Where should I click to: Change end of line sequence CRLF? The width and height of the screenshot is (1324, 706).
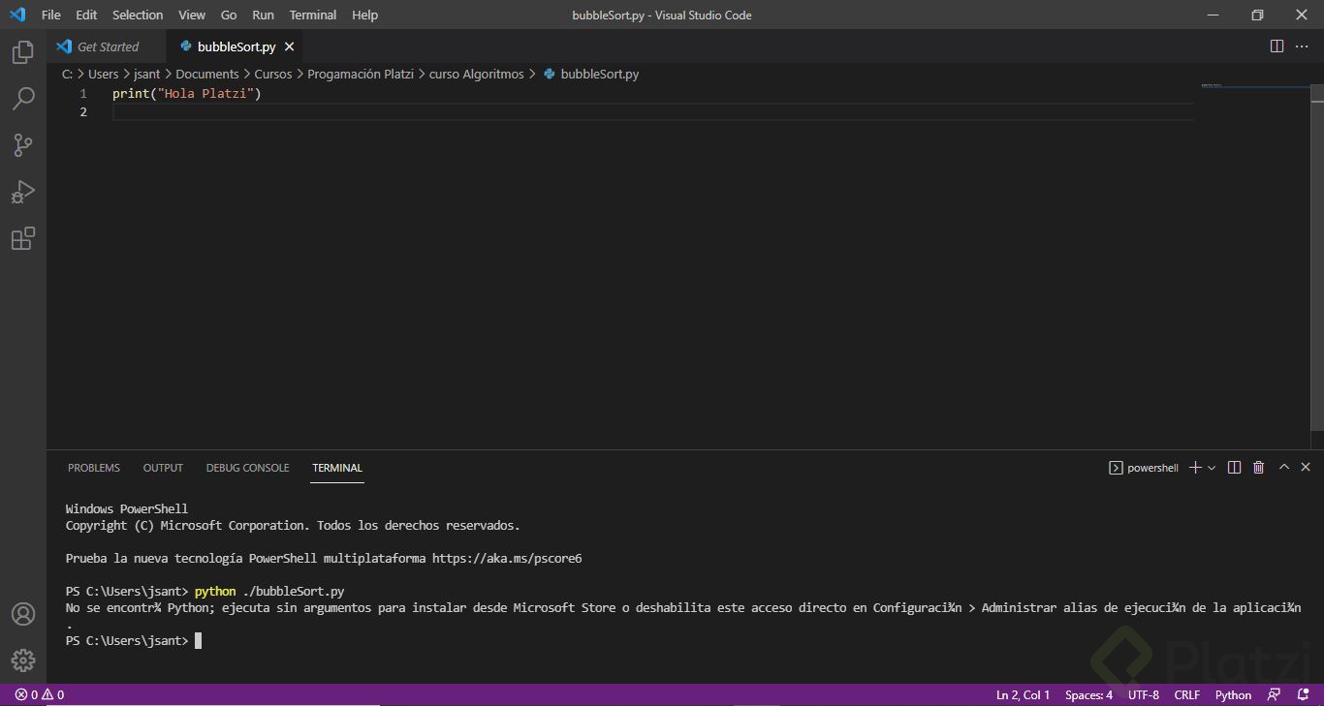tap(1187, 695)
